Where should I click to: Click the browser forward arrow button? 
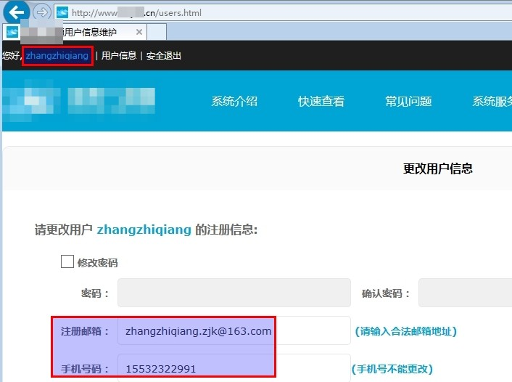click(42, 12)
